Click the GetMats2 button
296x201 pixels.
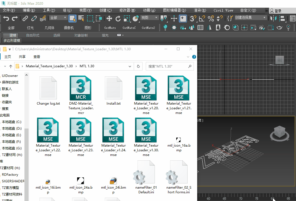pyautogui.click(x=148, y=28)
